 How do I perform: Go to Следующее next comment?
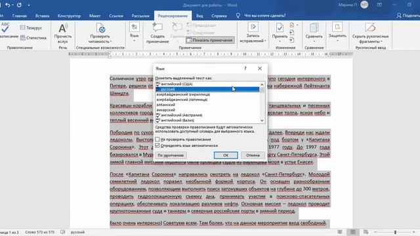[201, 32]
